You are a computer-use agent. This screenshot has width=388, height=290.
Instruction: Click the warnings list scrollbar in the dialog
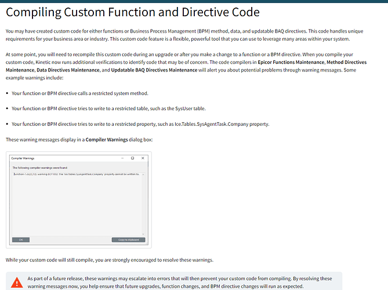click(x=143, y=204)
